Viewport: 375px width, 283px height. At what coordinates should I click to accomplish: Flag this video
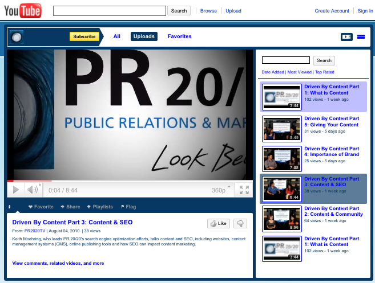[128, 207]
